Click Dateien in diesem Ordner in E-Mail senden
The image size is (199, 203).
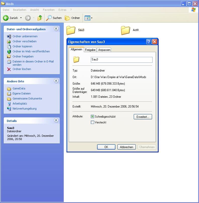(33, 63)
